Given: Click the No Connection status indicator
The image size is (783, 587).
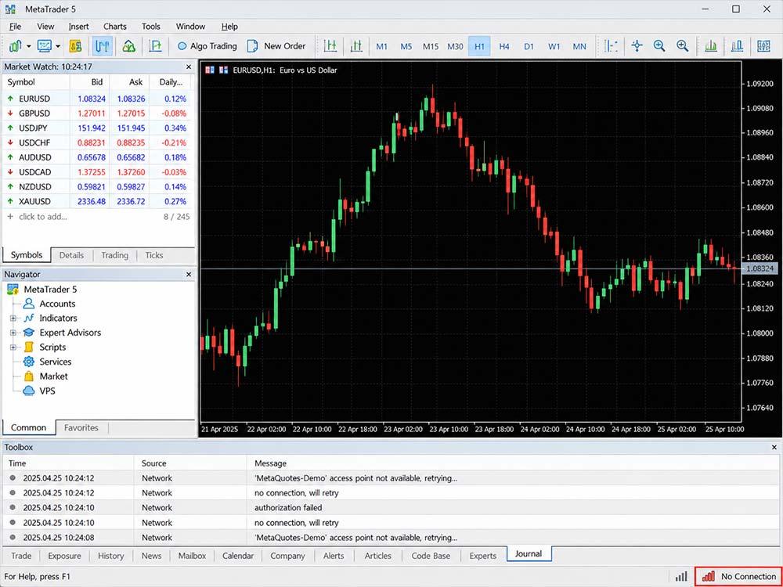Looking at the screenshot, I should [x=738, y=577].
